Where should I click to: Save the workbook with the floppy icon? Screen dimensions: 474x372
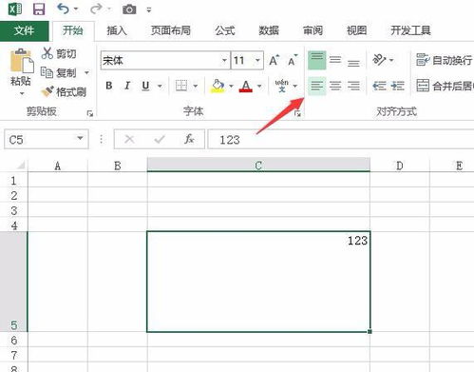39,10
